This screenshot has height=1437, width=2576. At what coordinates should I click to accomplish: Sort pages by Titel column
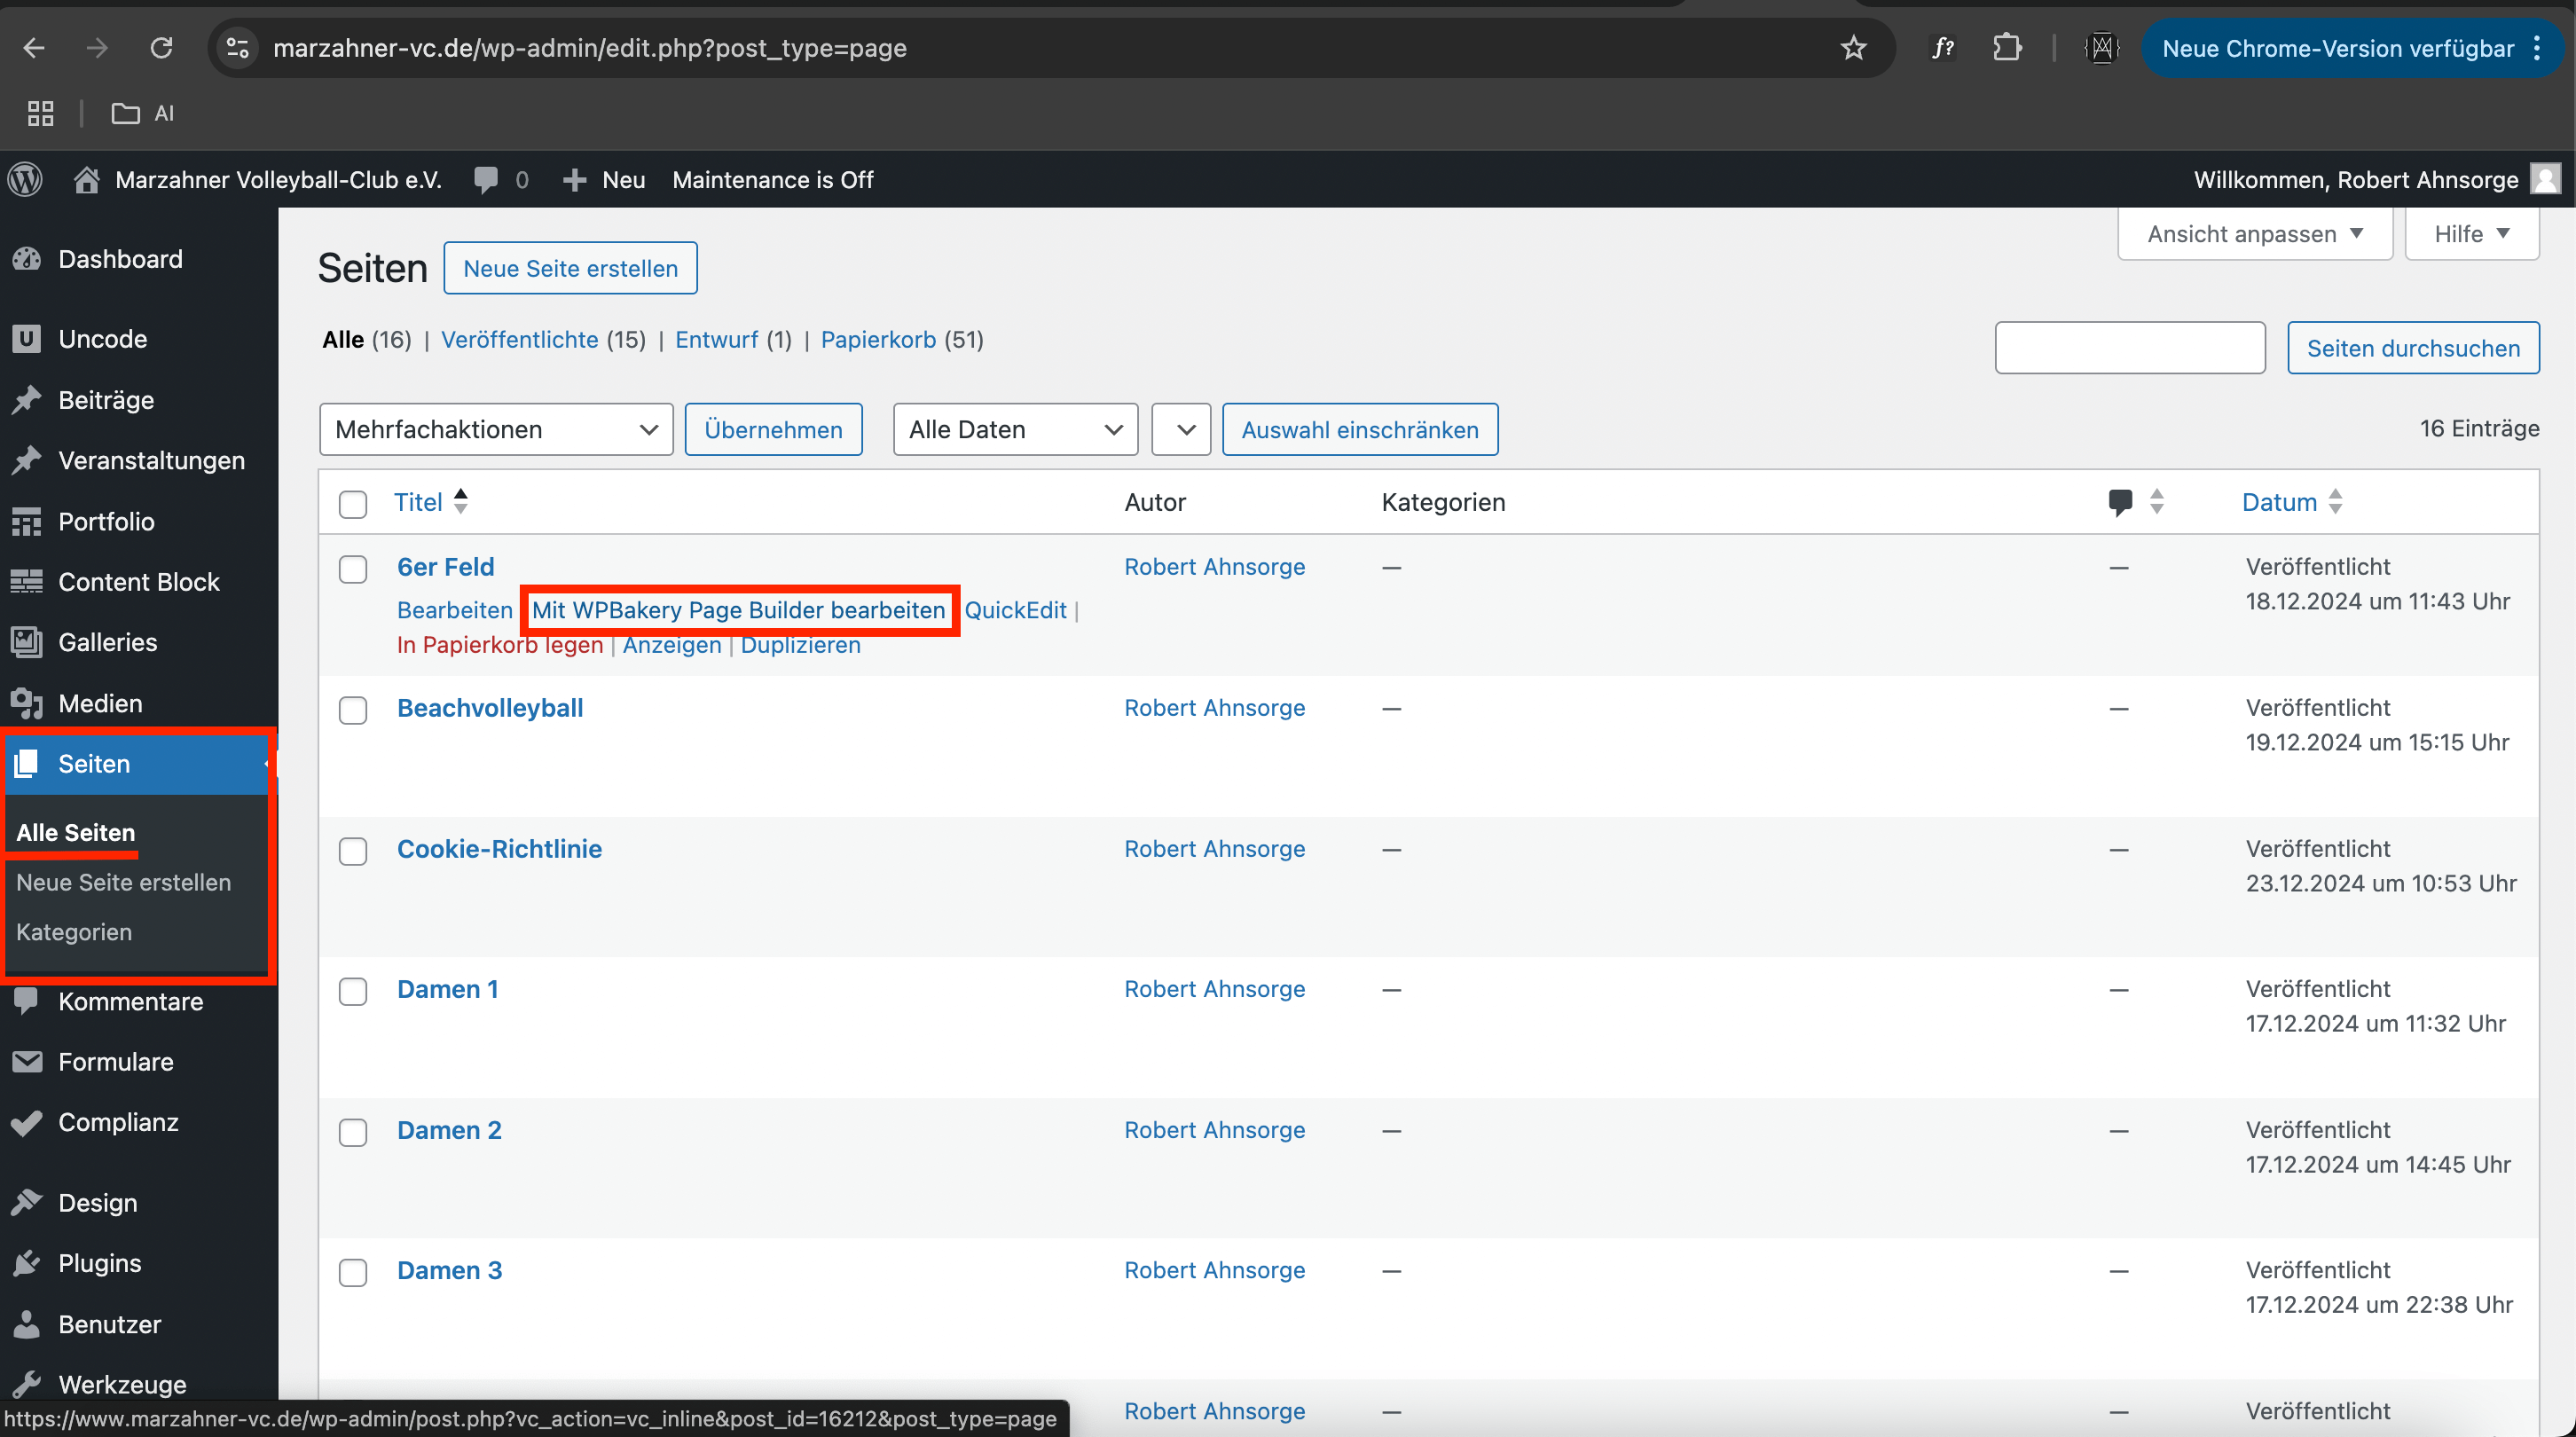(x=431, y=502)
